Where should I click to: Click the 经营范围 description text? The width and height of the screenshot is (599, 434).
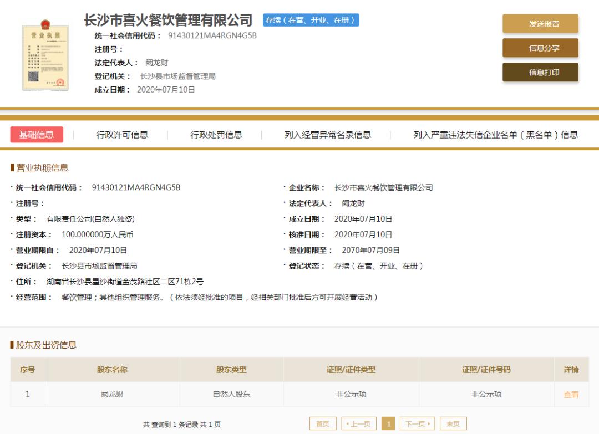220,297
